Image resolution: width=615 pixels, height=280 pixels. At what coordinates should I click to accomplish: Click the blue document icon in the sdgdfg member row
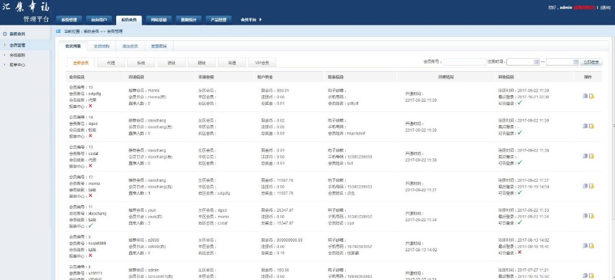[x=585, y=96]
